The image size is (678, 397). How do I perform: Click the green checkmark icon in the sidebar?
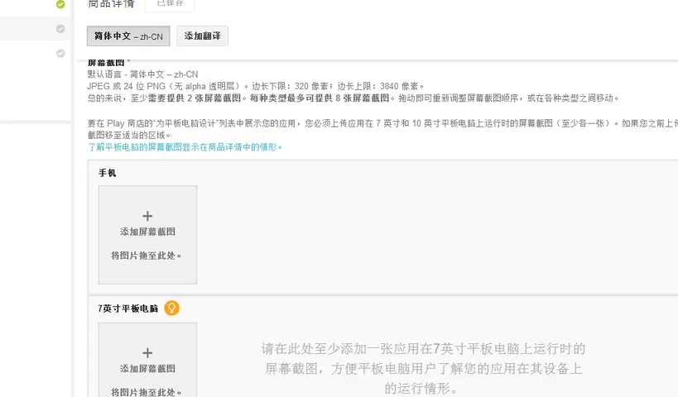[x=60, y=4]
